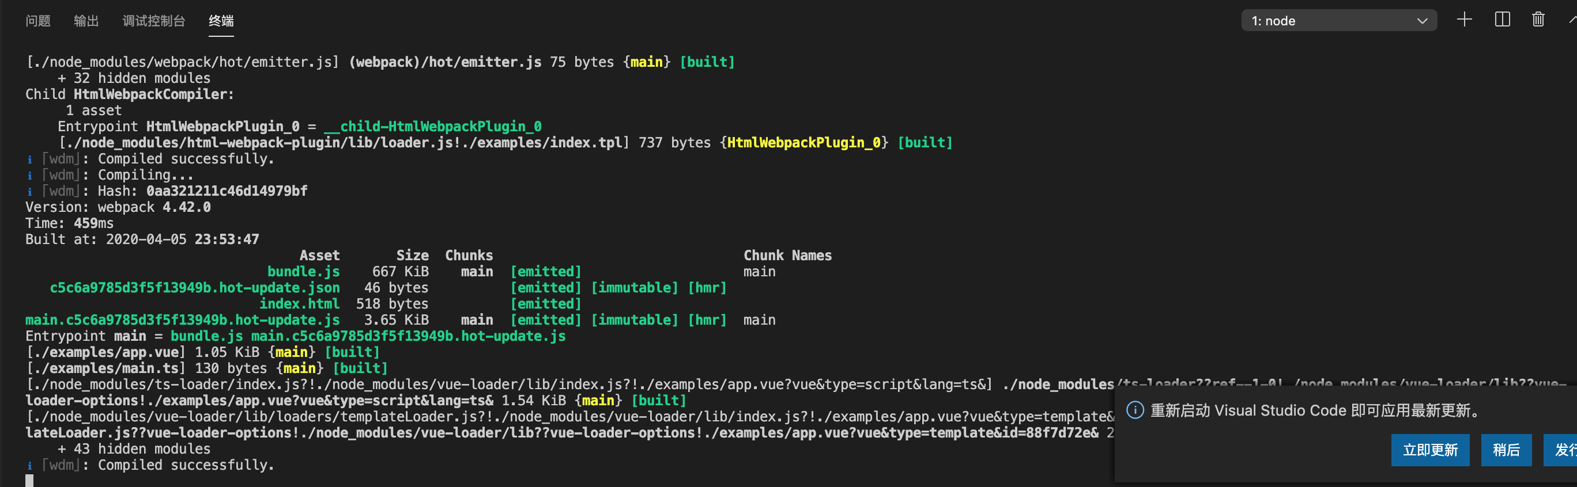Show the 调试控制台 tab

154,21
